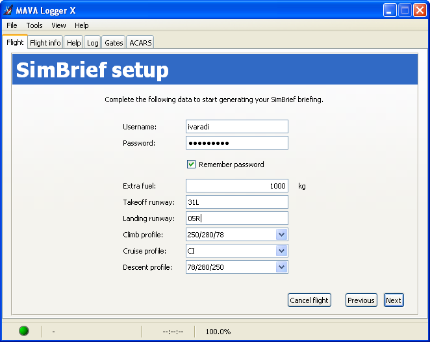Click the SimBrief setup heading
Screen dimensions: 430x342
pyautogui.click(x=92, y=70)
